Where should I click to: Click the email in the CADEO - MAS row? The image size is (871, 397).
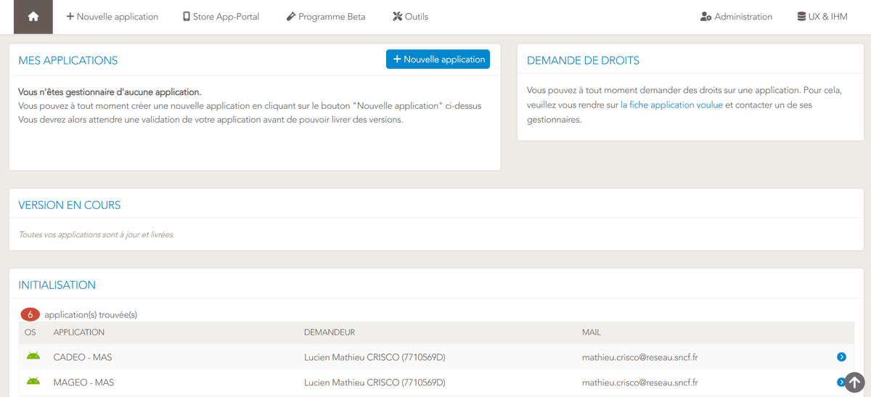click(640, 357)
